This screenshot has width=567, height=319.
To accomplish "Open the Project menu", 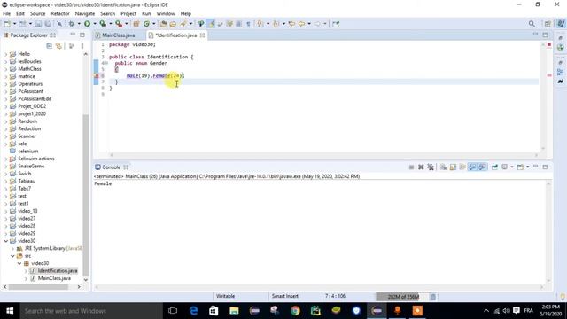I will pyautogui.click(x=128, y=14).
